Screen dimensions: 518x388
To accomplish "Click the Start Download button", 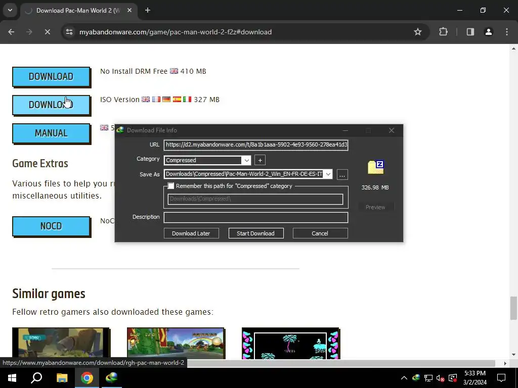I will pyautogui.click(x=256, y=233).
